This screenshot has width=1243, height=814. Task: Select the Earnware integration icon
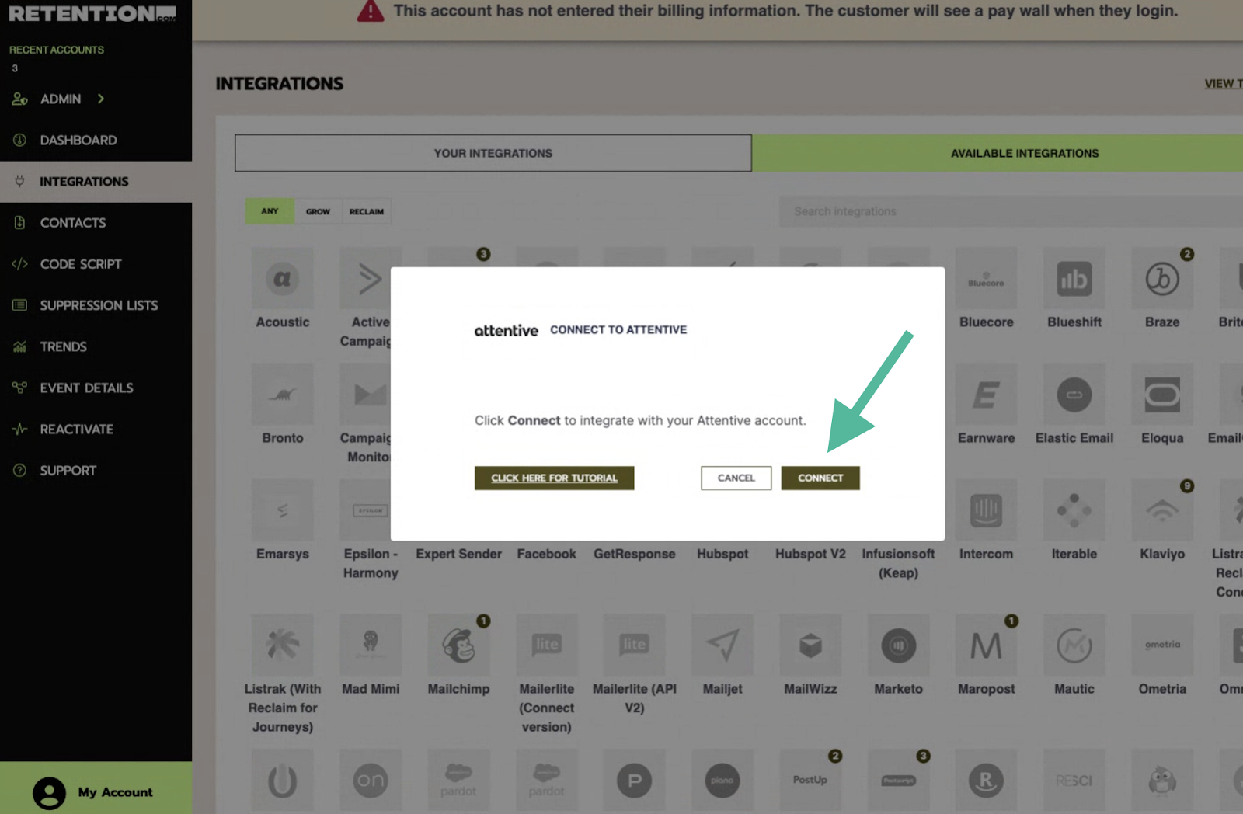click(986, 394)
